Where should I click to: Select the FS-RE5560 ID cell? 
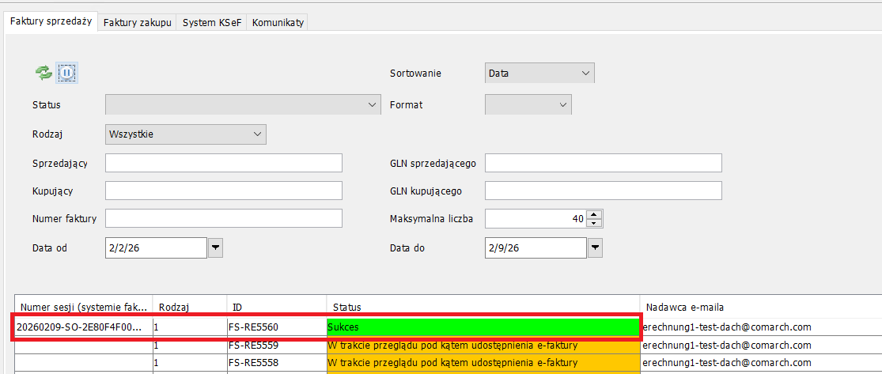tap(278, 327)
